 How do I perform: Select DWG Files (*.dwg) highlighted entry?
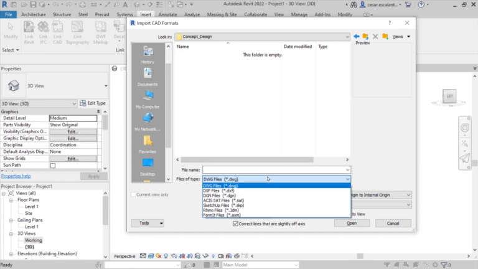[276, 186]
